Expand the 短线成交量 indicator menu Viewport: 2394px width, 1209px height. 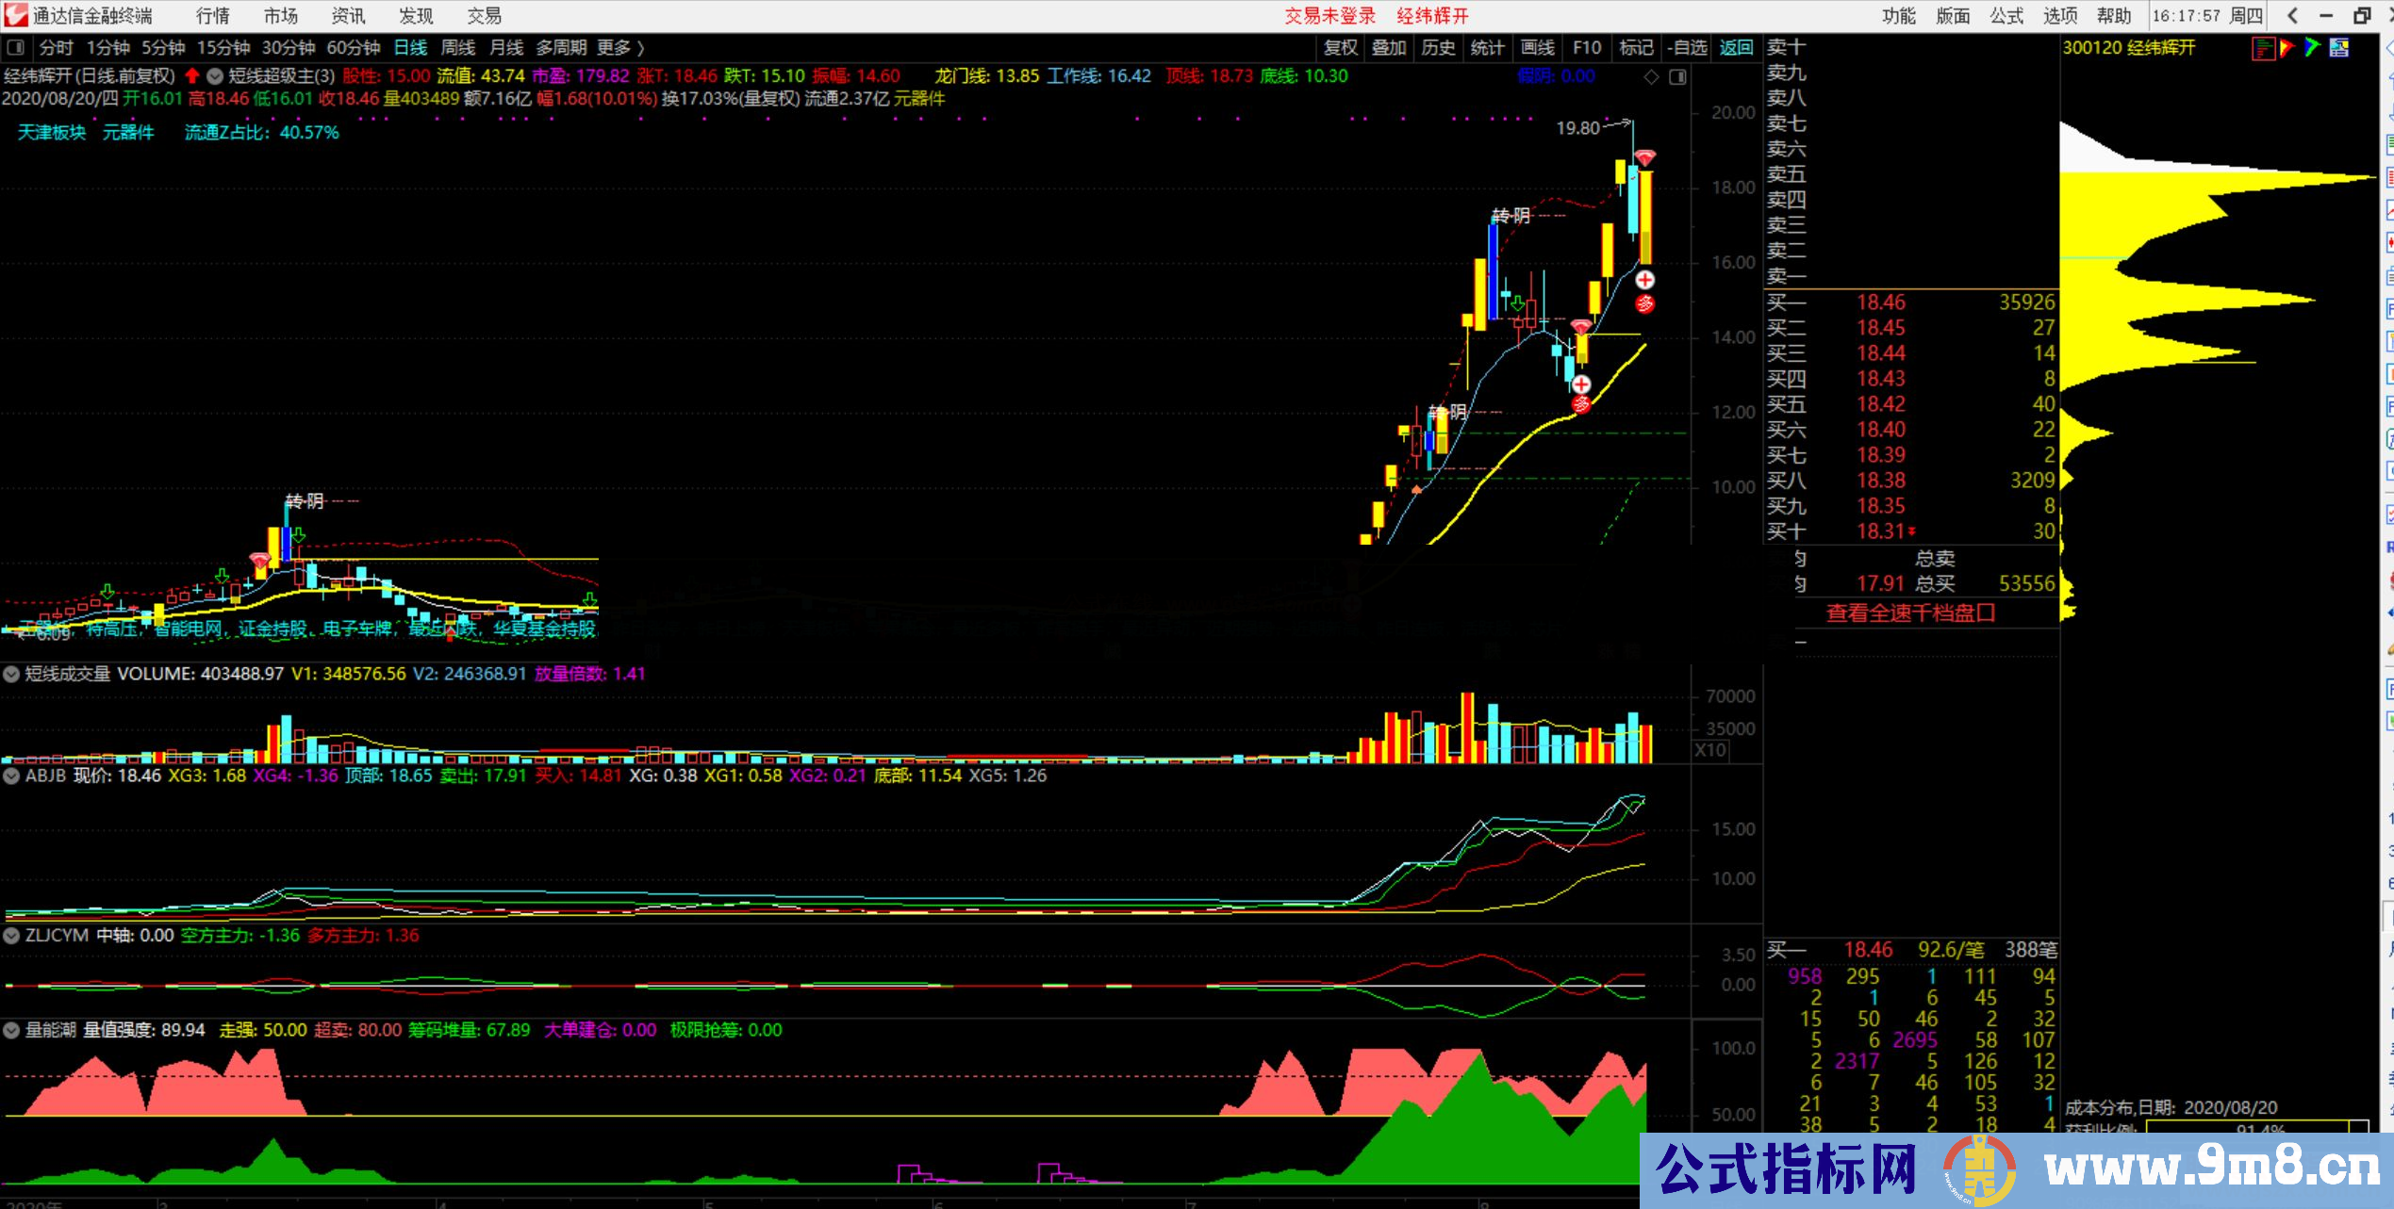[x=11, y=674]
